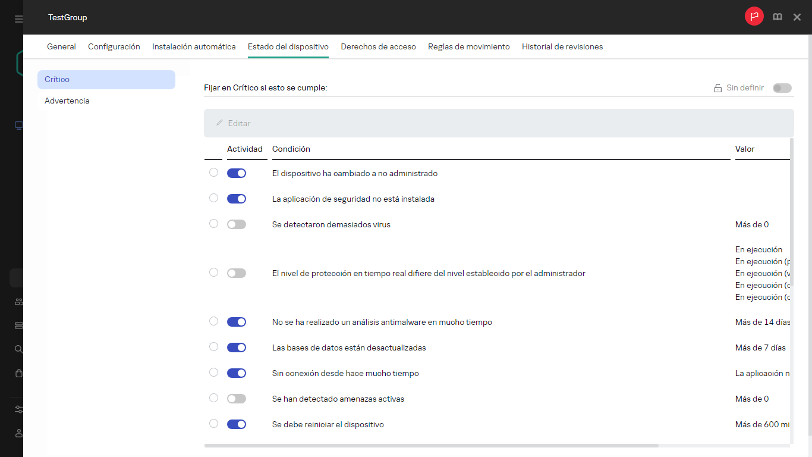The image size is (812, 457).
Task: Click the search icon in the sidebar
Action: pyautogui.click(x=18, y=349)
